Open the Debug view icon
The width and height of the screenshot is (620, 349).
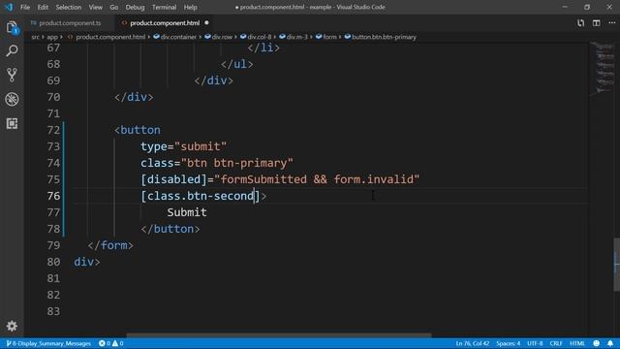tap(12, 99)
